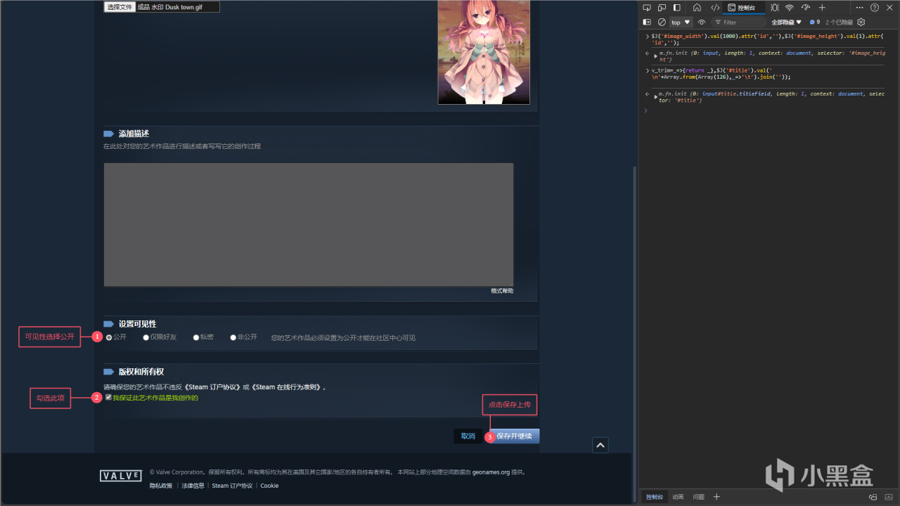This screenshot has height=506, width=900.
Task: Select the 公开 visibility radio button
Action: (109, 337)
